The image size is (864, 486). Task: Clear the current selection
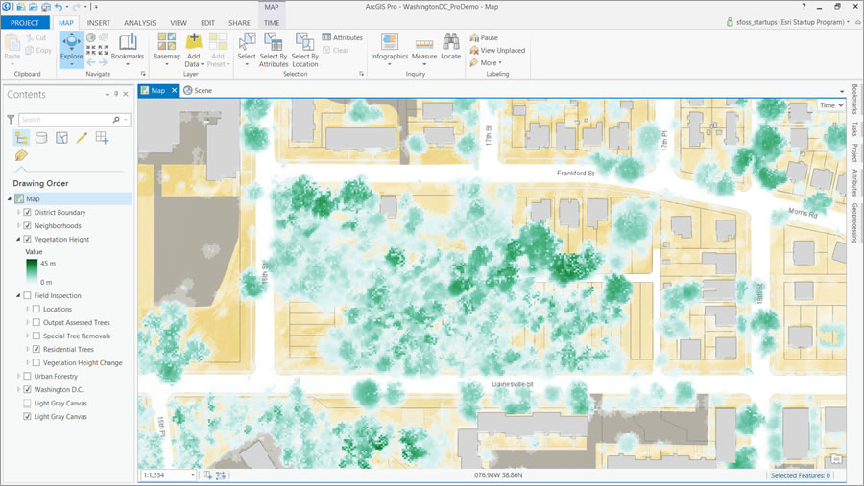[336, 50]
